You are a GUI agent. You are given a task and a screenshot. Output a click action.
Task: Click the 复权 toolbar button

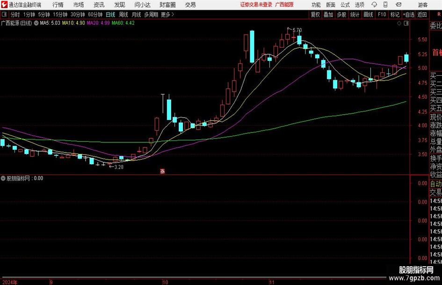pyautogui.click(x=315, y=15)
